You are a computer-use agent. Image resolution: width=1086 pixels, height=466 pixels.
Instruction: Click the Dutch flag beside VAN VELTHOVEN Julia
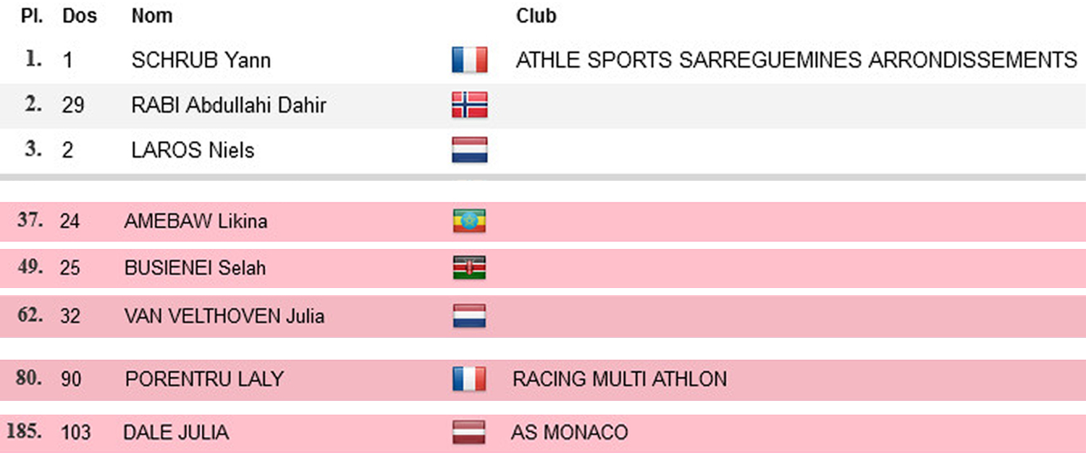pos(469,315)
